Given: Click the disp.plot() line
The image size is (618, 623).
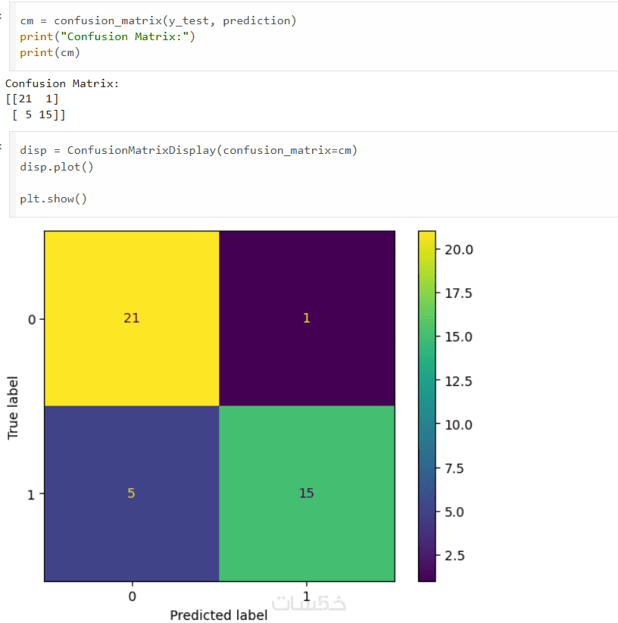Looking at the screenshot, I should tap(57, 167).
